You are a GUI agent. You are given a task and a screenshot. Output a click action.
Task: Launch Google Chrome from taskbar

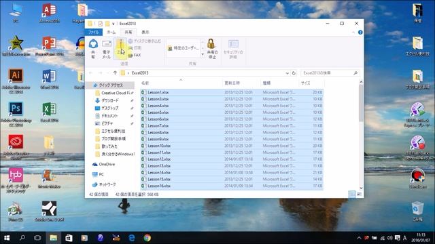[x=147, y=238]
